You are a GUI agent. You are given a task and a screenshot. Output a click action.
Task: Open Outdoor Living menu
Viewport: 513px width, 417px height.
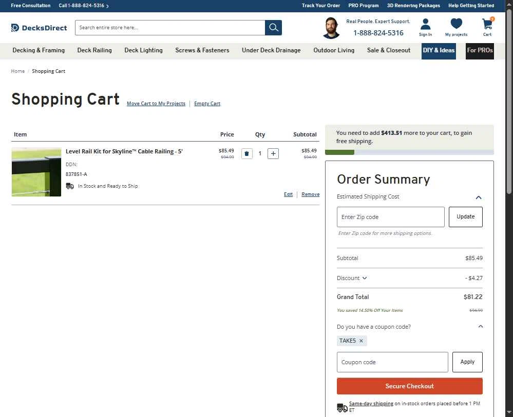click(334, 50)
